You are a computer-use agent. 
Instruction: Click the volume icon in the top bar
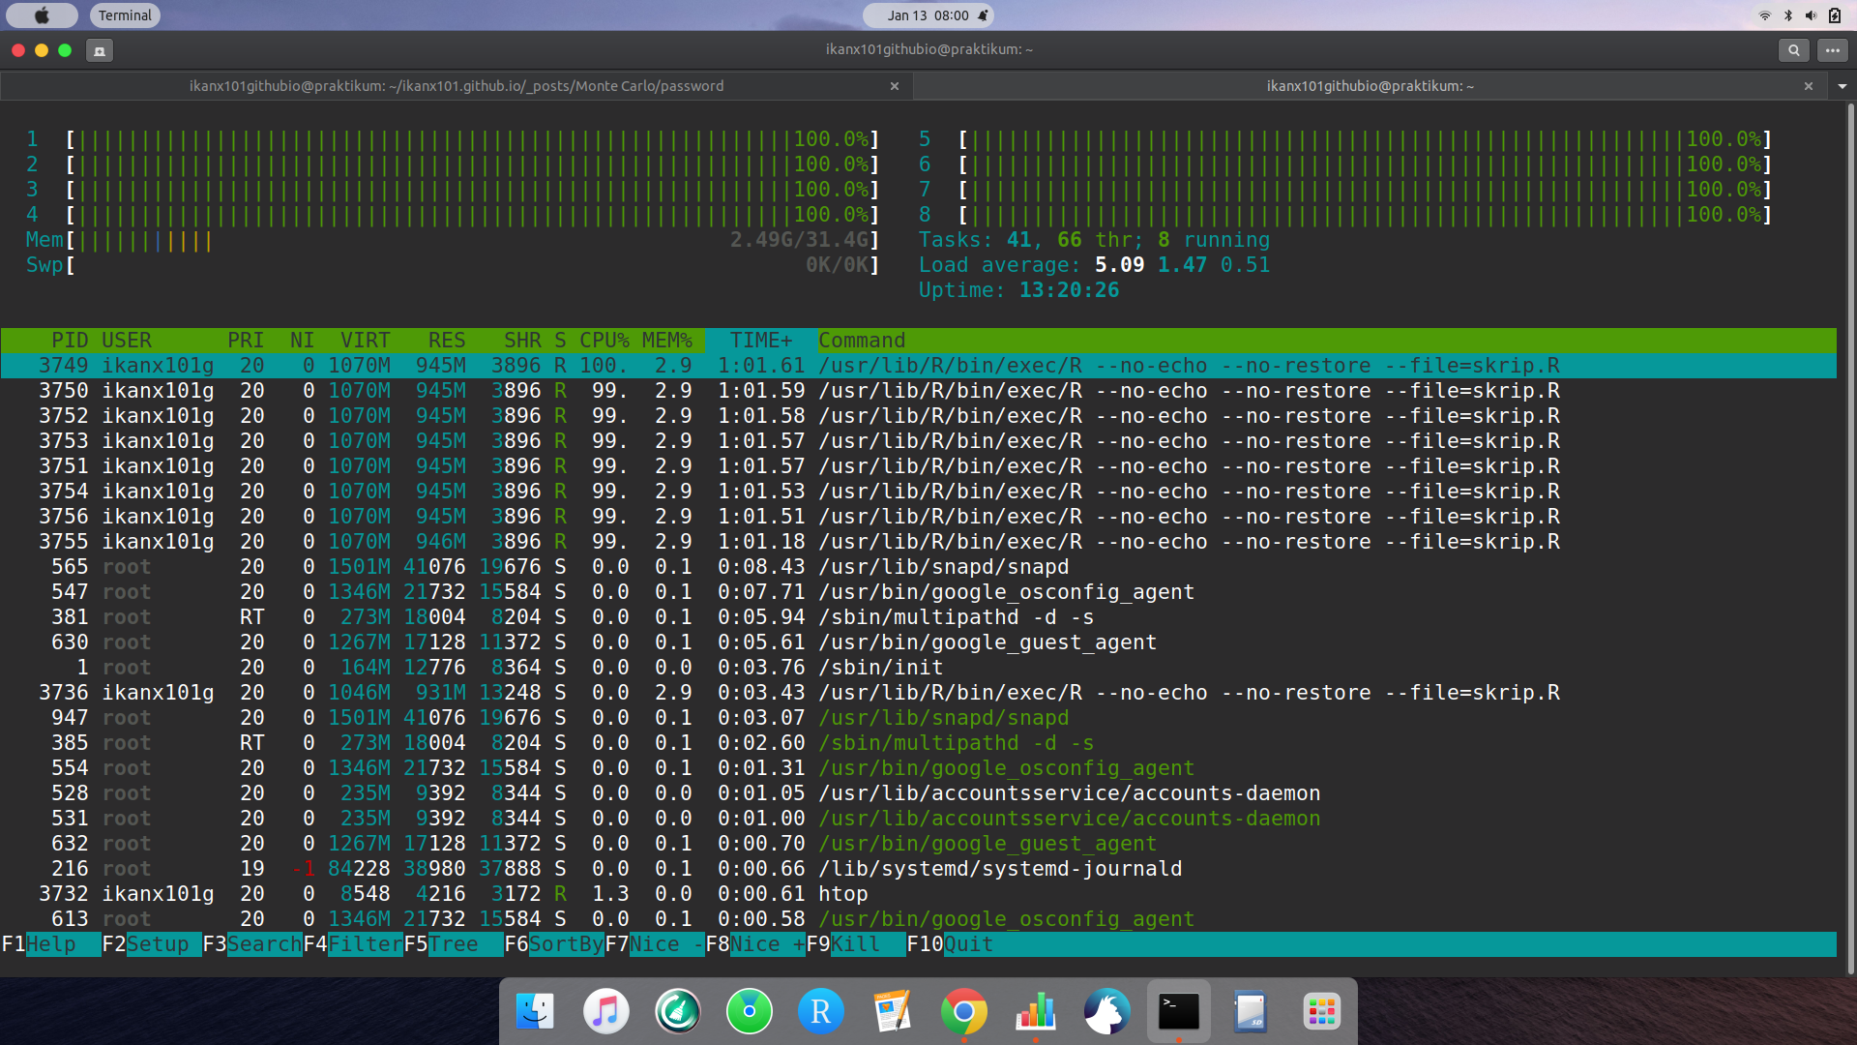(x=1811, y=15)
